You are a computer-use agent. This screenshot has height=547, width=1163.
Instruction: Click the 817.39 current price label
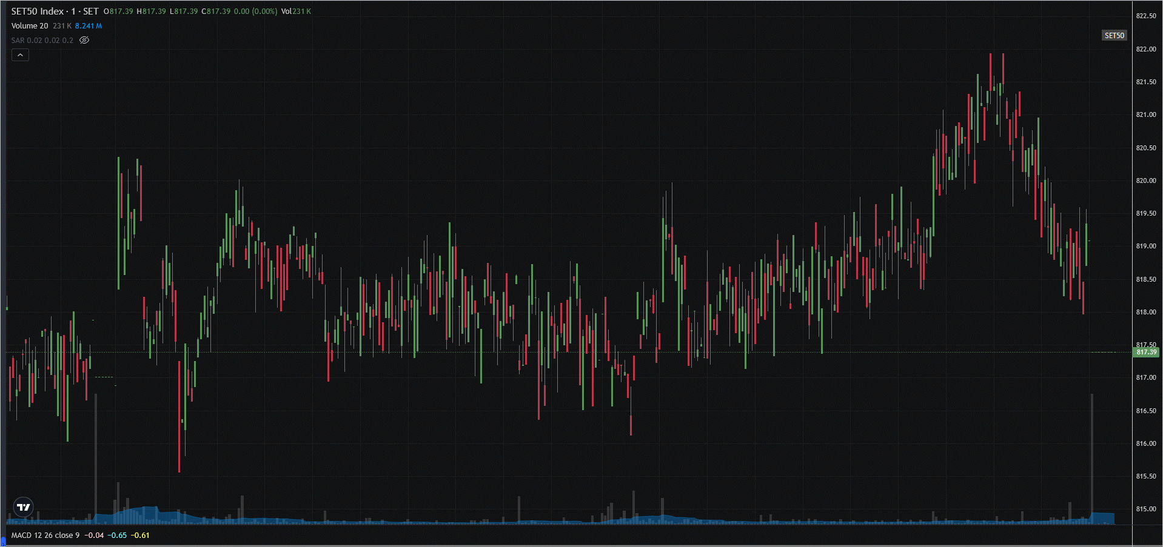pos(1146,352)
